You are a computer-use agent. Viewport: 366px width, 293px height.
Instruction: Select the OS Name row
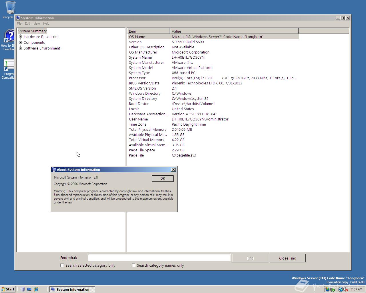pyautogui.click(x=213, y=37)
